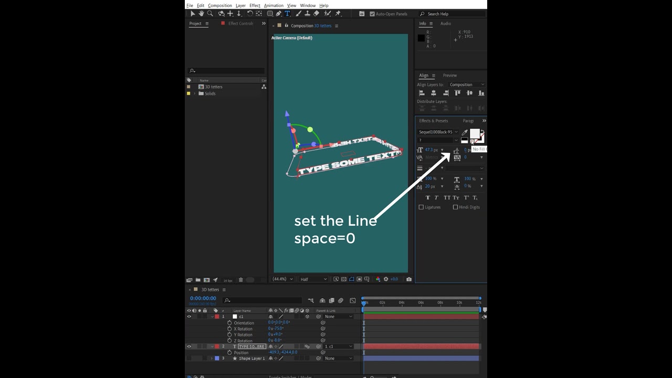672x378 pixels.
Task: Click the 16 bpc color depth button
Action: coord(228,280)
